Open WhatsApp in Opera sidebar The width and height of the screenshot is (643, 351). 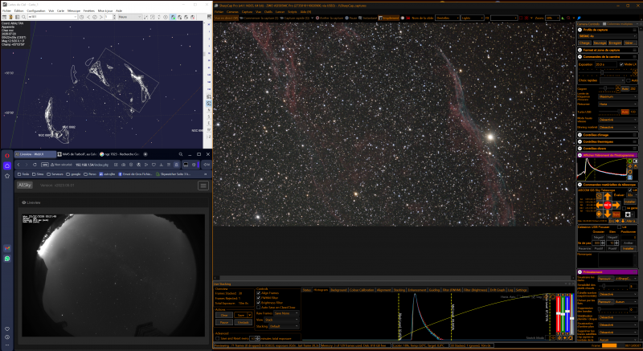pos(7,259)
